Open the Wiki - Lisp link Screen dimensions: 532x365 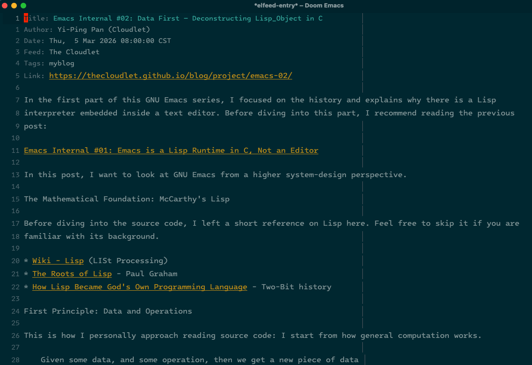58,261
